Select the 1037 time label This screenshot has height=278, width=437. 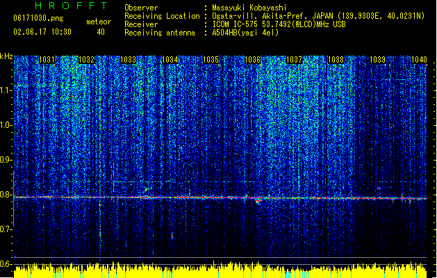(295, 60)
